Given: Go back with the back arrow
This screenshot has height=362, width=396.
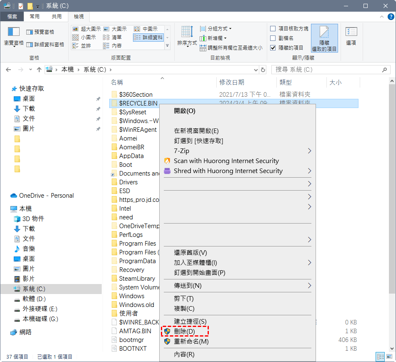Looking at the screenshot, I should [8, 70].
